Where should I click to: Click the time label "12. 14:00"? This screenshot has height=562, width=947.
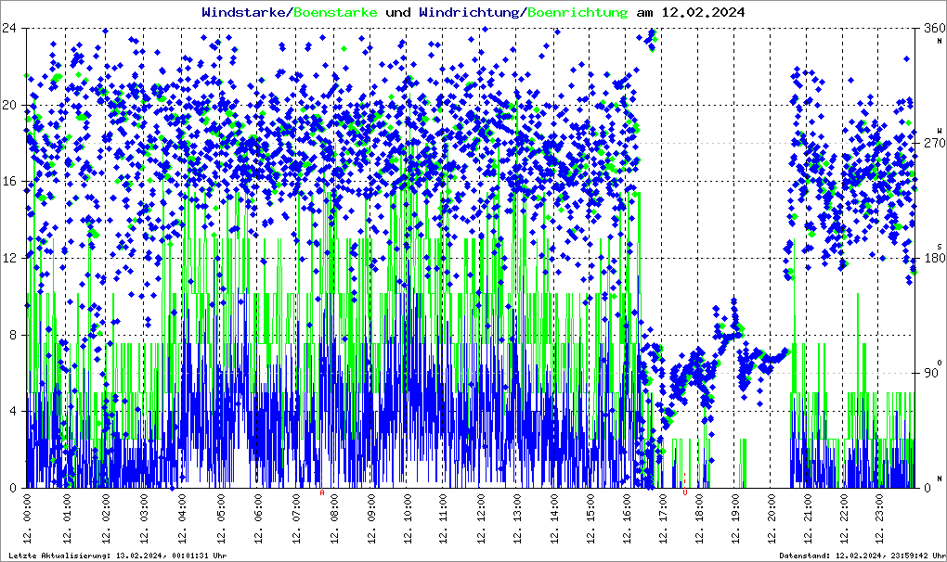(554, 517)
